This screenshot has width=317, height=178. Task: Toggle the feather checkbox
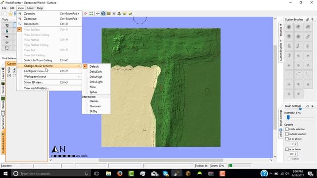coord(289,159)
